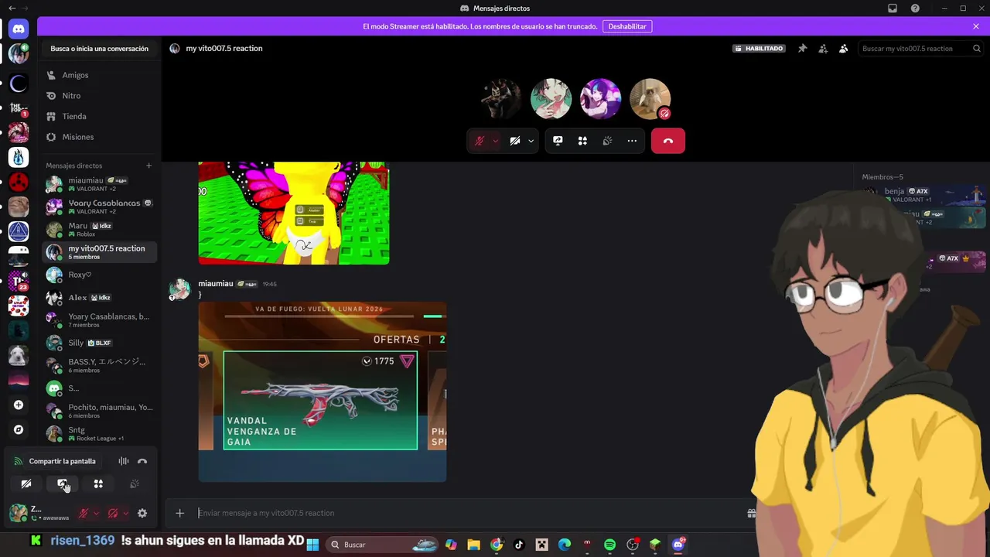Toggle noise suppression waveform icon in voice panel
Screen dimensions: 990x557
[124, 461]
